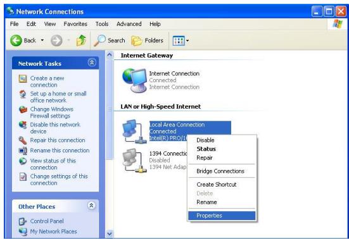Maximize the Network Connections window
The image size is (349, 239).
click(x=329, y=11)
